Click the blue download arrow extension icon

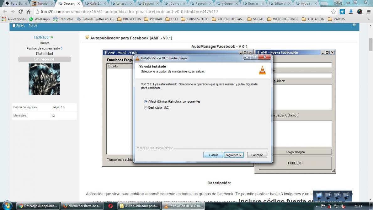[351, 12]
